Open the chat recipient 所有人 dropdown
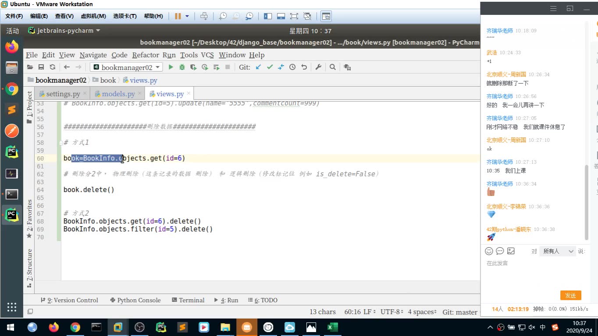The width and height of the screenshot is (598, 336). [557, 251]
